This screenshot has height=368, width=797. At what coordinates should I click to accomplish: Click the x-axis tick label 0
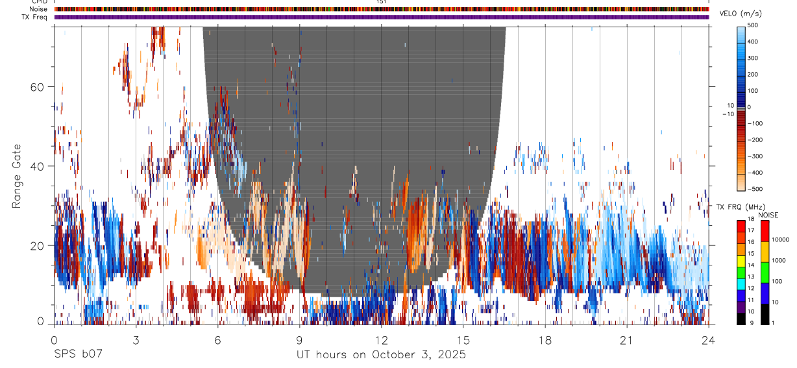54,339
